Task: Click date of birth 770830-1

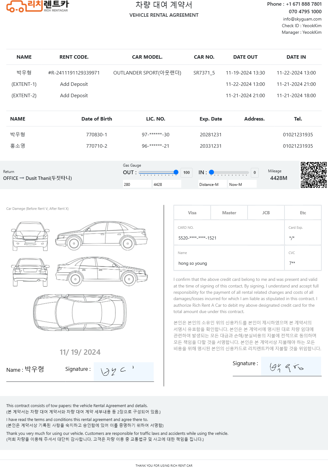Action: [97, 135]
